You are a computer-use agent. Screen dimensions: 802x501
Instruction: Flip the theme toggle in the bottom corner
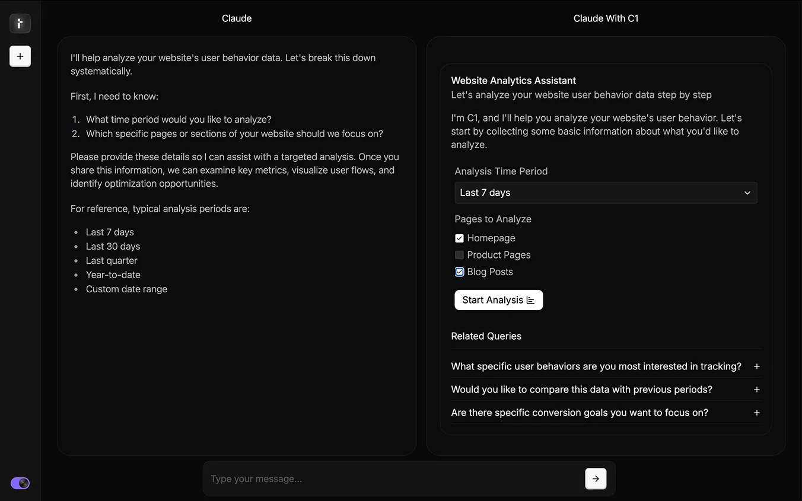coord(20,483)
